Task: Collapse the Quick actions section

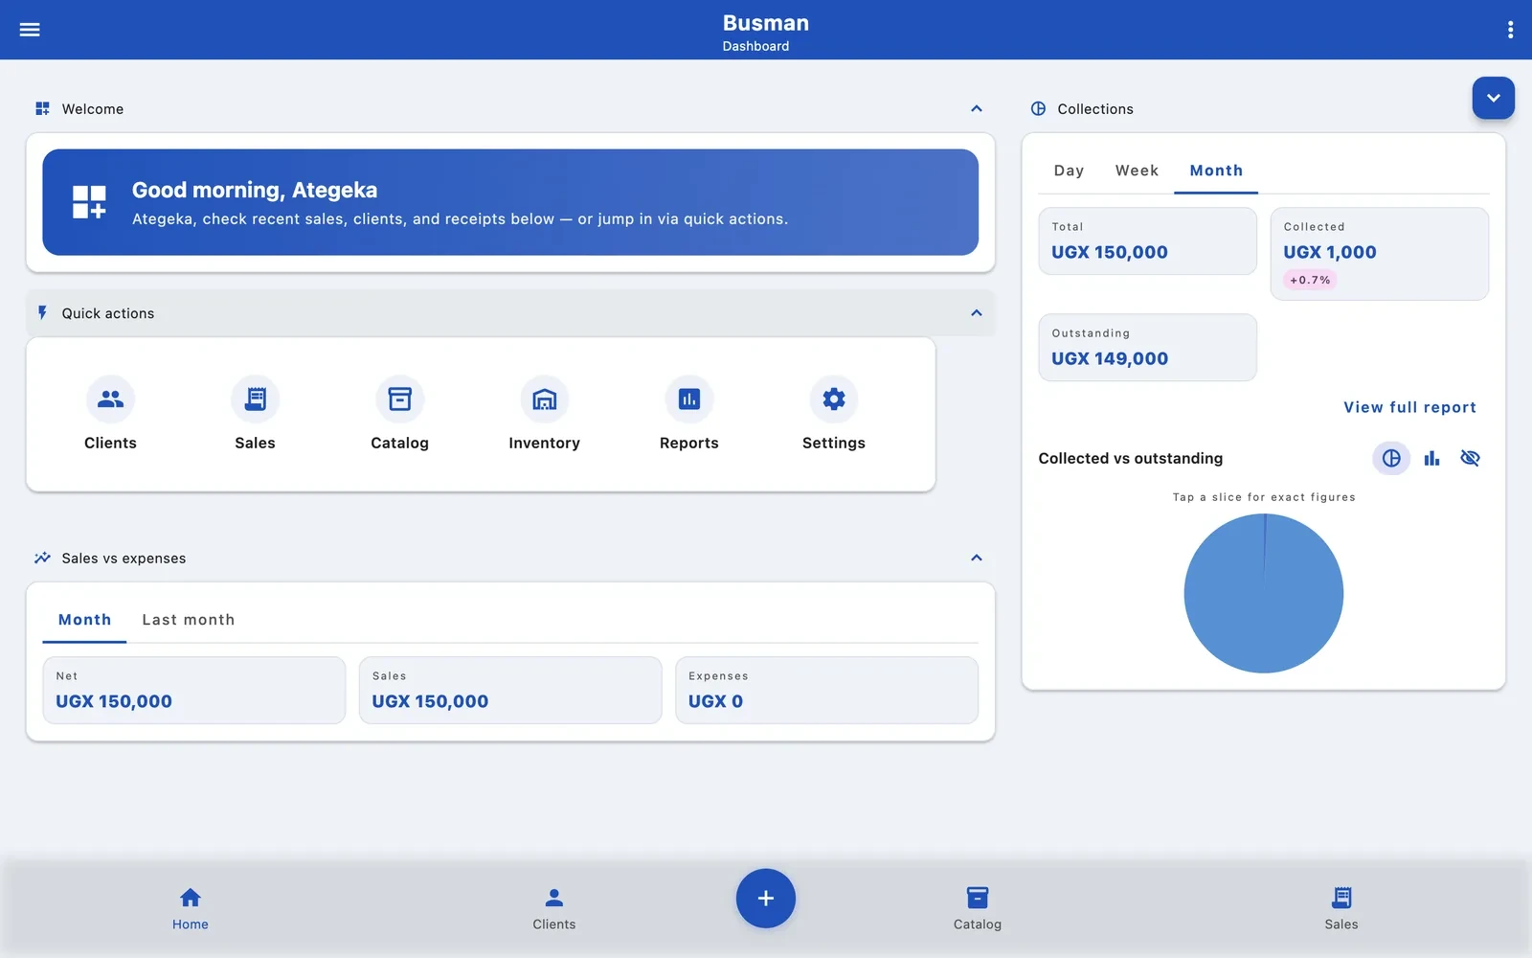Action: pyautogui.click(x=977, y=313)
